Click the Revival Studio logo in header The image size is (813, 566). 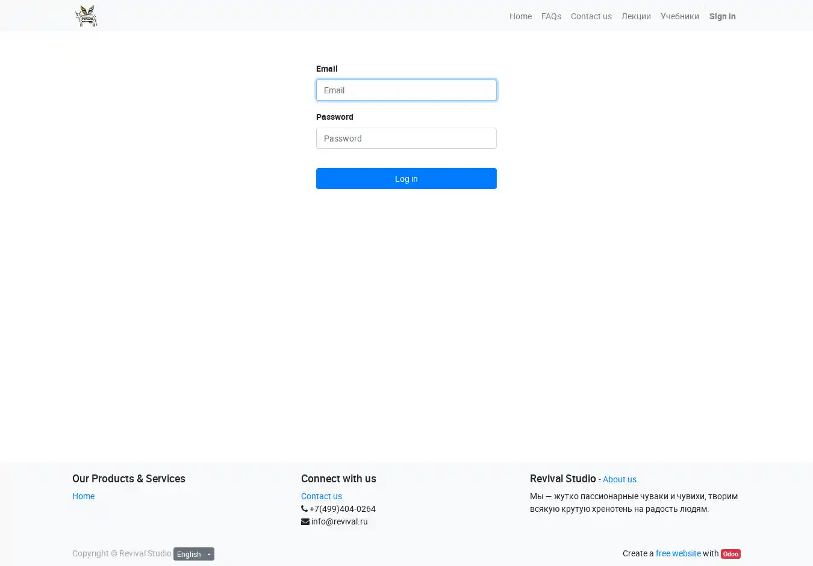(x=86, y=16)
